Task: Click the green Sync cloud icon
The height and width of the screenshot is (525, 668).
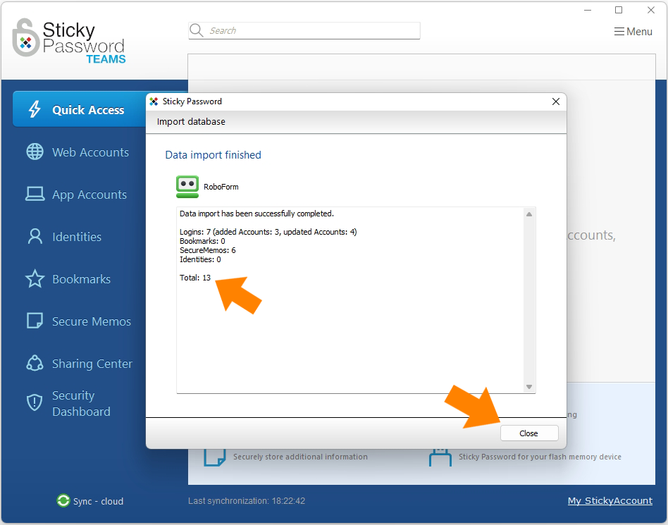Action: [63, 501]
